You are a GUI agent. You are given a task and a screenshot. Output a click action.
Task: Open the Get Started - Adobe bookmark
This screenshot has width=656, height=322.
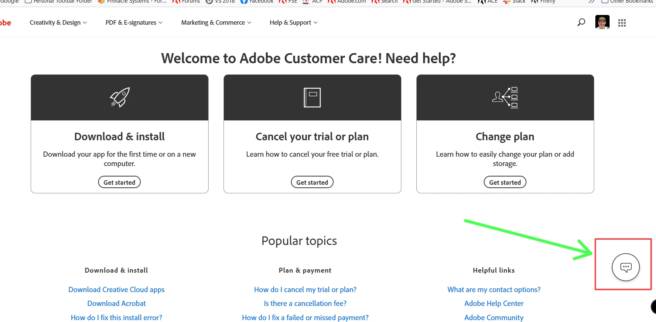pyautogui.click(x=437, y=1)
